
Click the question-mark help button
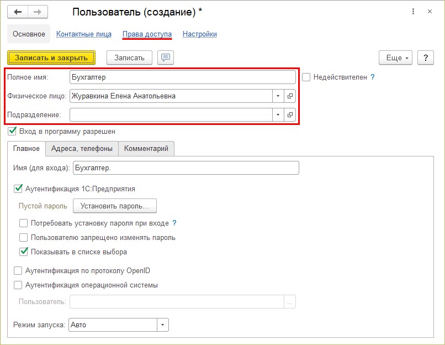426,57
